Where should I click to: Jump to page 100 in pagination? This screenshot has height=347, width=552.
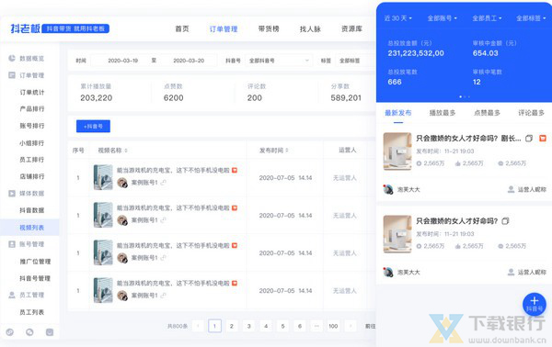coord(333,326)
